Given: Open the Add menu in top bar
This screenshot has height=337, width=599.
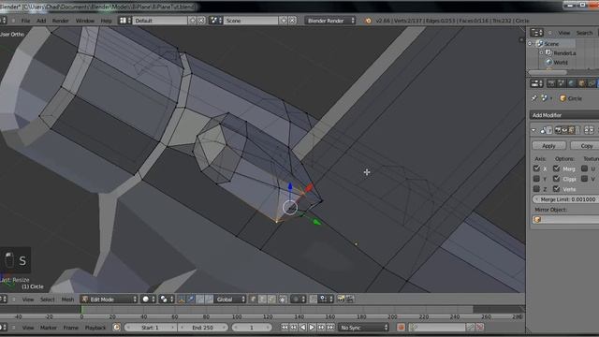Looking at the screenshot, I should [x=41, y=21].
